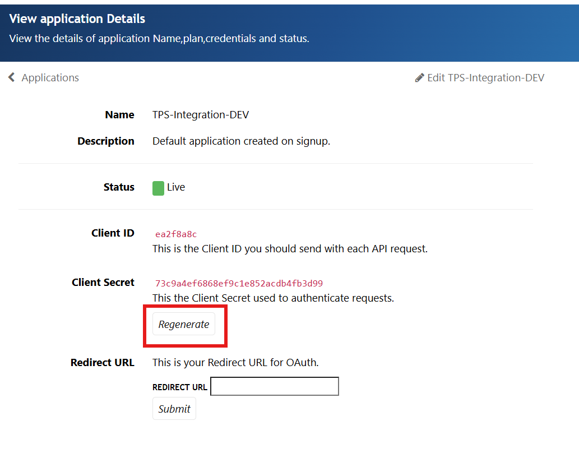Click the pencil edit icon
Image resolution: width=579 pixels, height=467 pixels.
coord(419,78)
